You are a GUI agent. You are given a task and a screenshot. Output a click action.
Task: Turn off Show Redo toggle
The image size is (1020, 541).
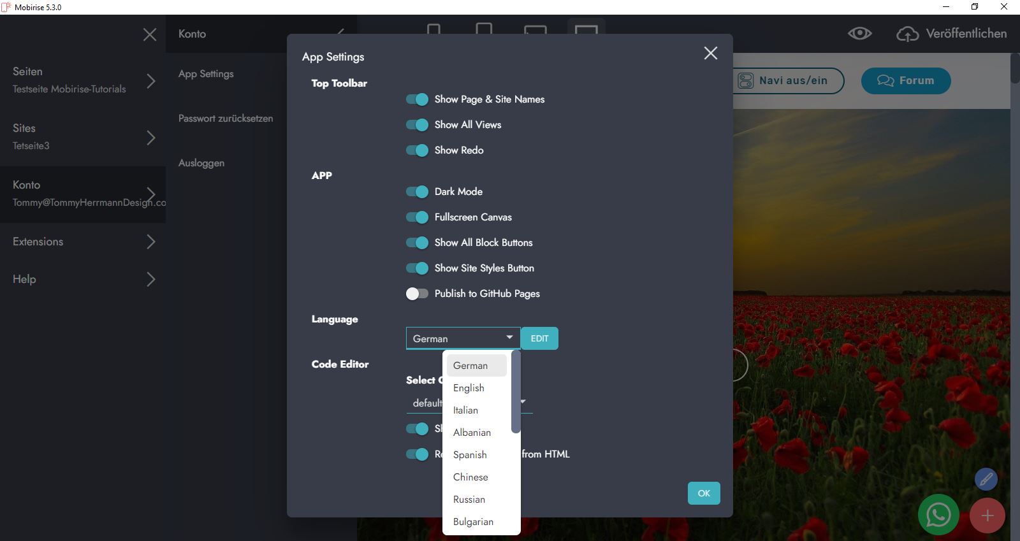pos(417,150)
